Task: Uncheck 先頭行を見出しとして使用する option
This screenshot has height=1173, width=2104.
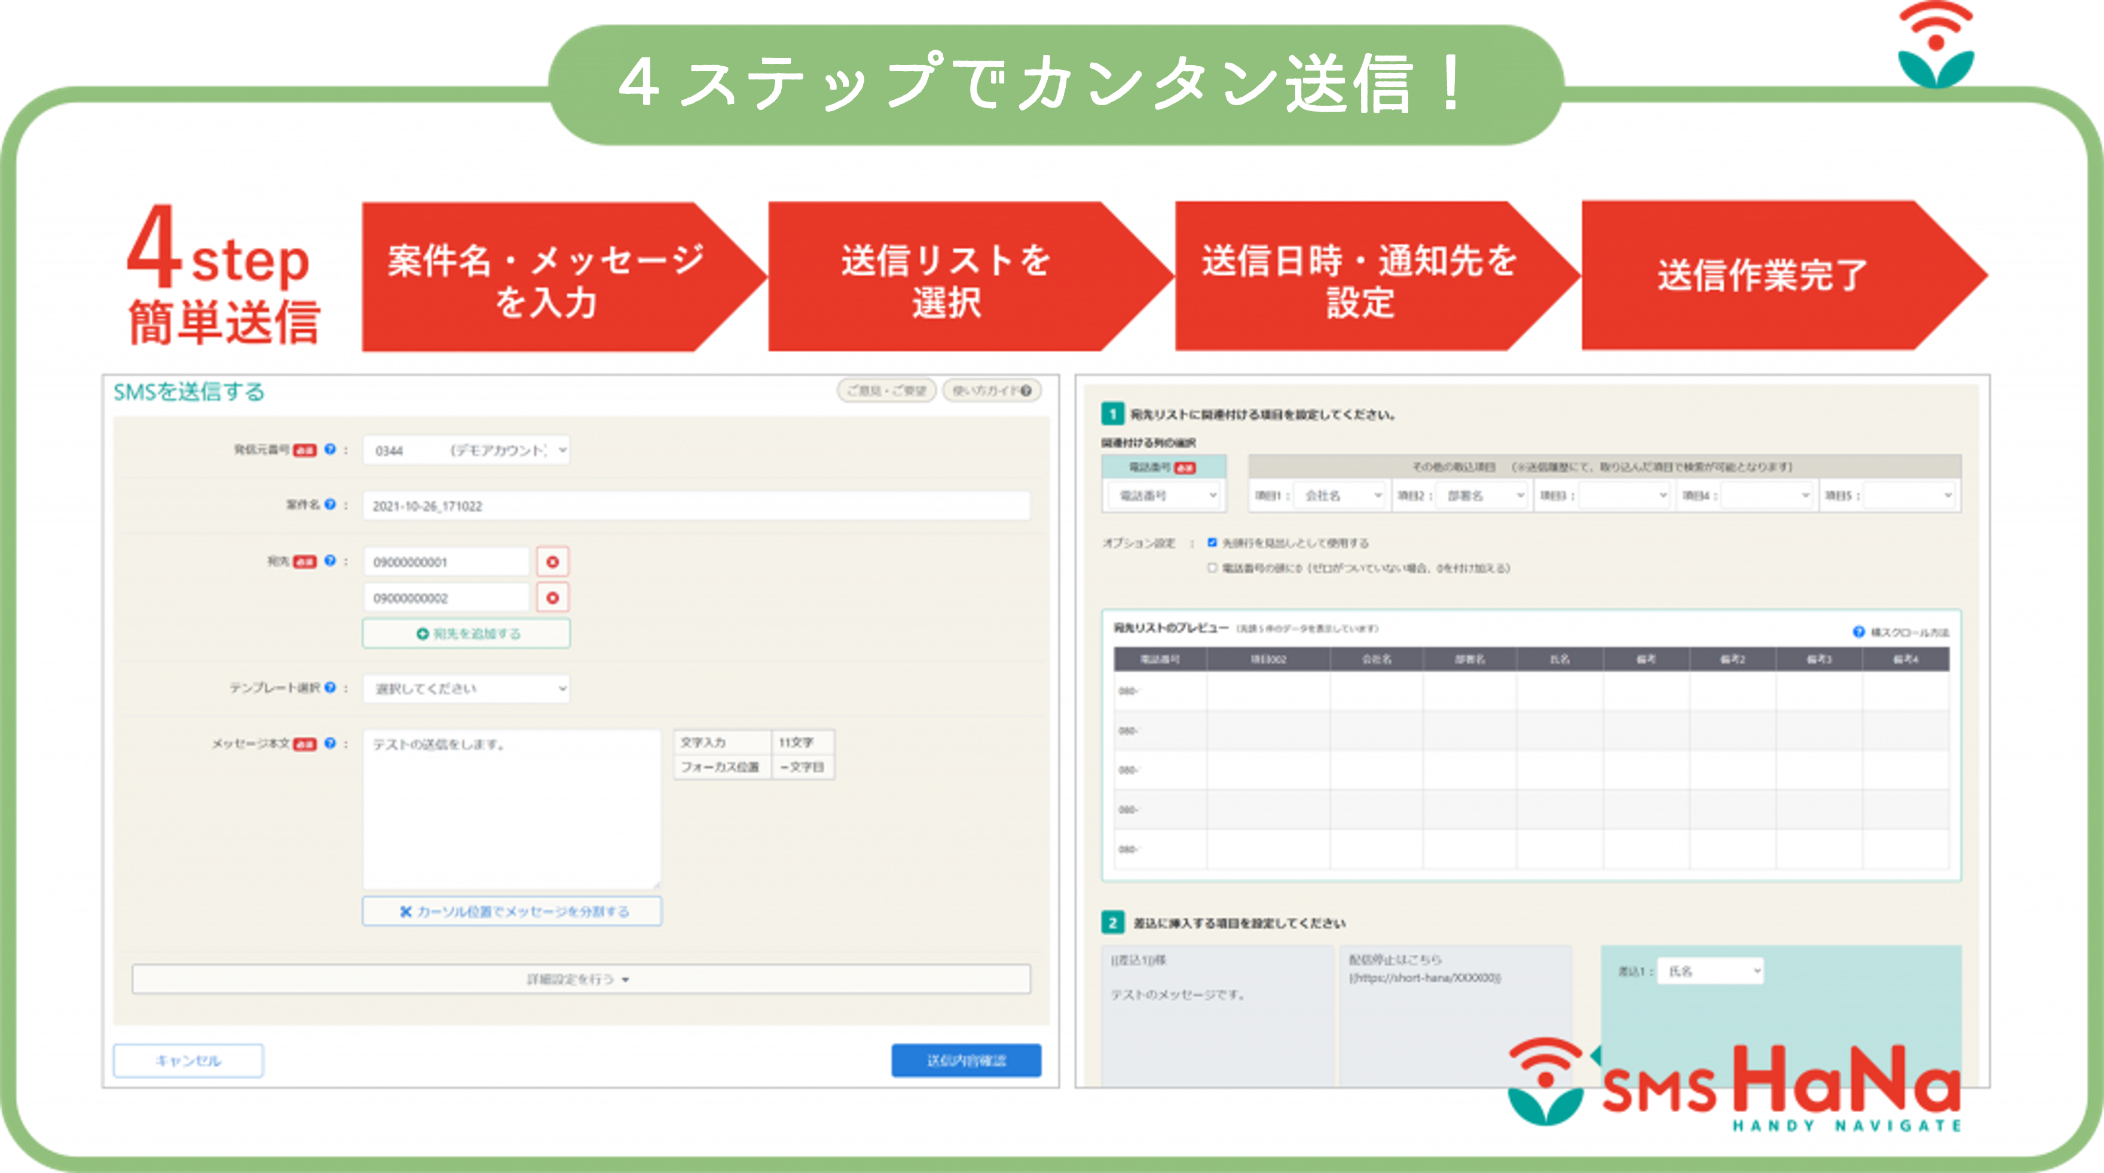Action: [1212, 543]
